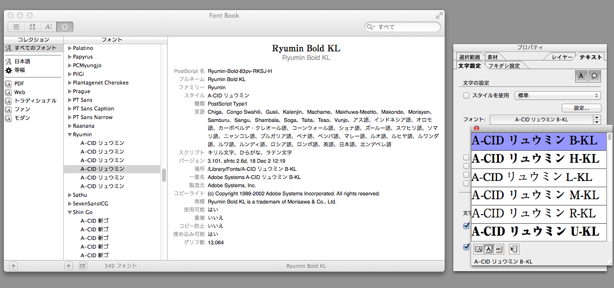Toggle the font info view icon

pyautogui.click(x=65, y=27)
